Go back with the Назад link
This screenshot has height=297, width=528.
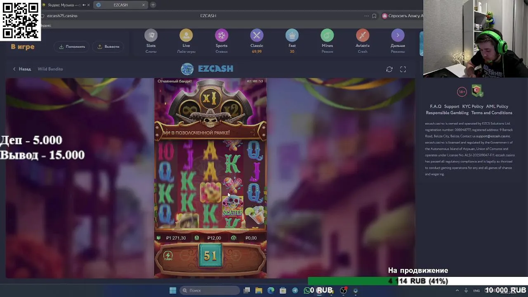pos(22,69)
